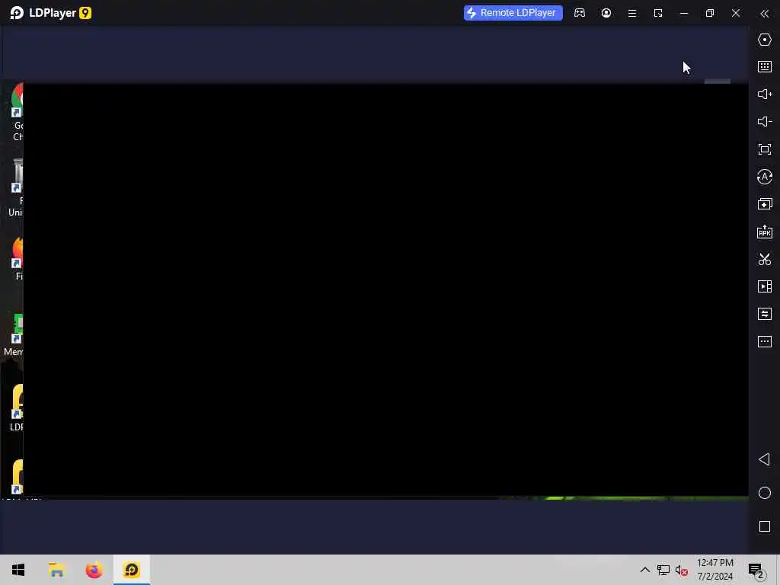
Task: Open File Explorer from the taskbar
Action: coord(56,570)
